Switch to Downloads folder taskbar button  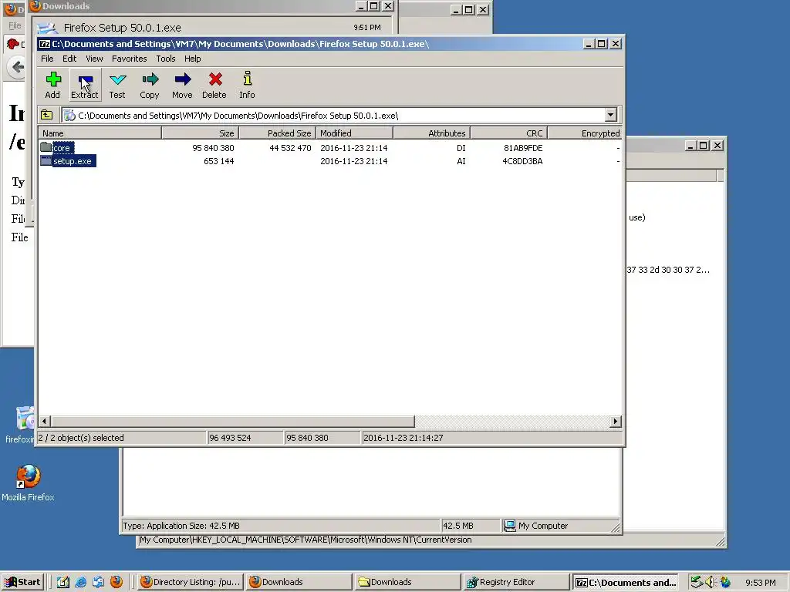tap(408, 582)
